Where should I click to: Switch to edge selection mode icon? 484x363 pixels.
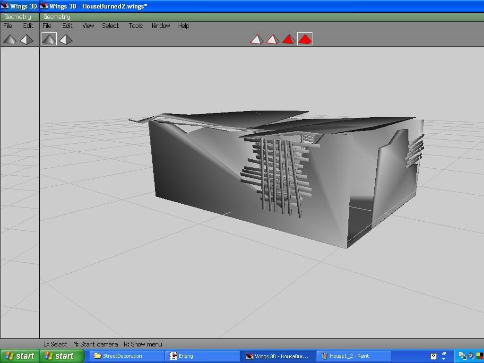pos(272,39)
